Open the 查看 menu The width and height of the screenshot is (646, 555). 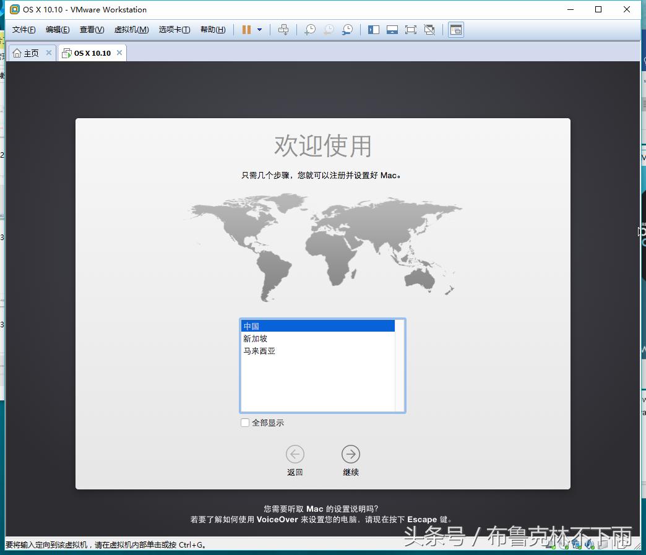(x=92, y=29)
